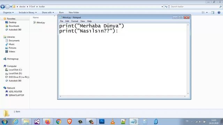Open Google Chrome from the taskbar
Image resolution: width=223 pixels, height=125 pixels.
59,122
